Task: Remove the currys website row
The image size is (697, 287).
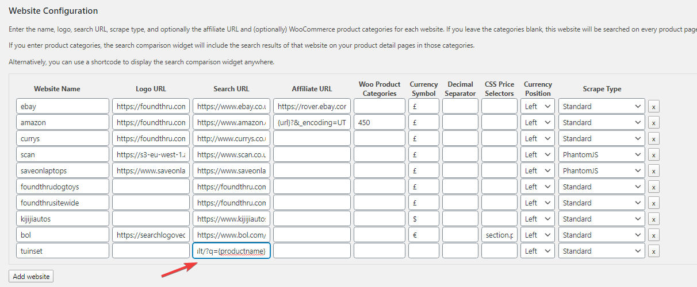Action: 654,138
